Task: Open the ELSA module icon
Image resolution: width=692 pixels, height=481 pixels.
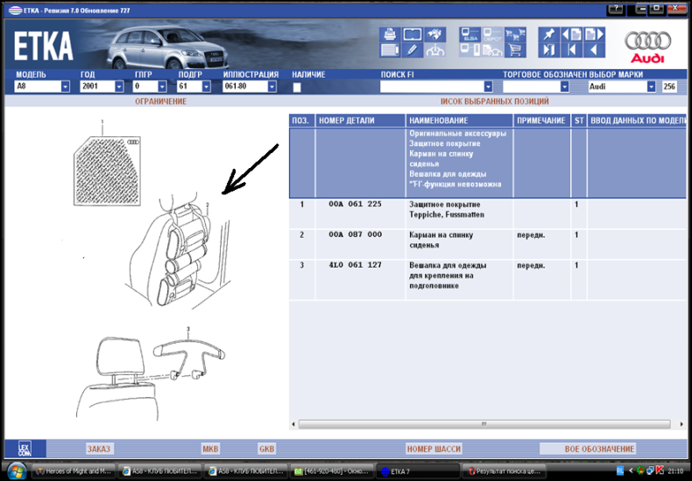Action: (x=470, y=35)
